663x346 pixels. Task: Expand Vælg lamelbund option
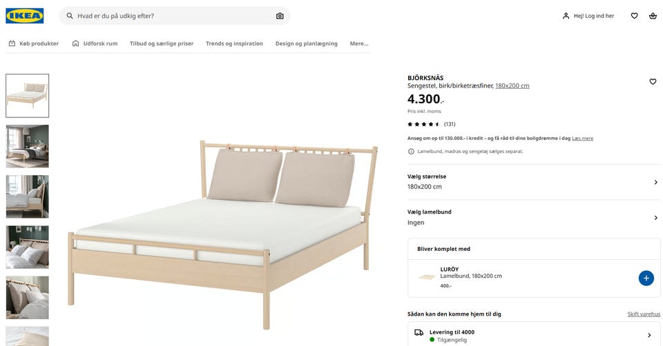(x=533, y=217)
